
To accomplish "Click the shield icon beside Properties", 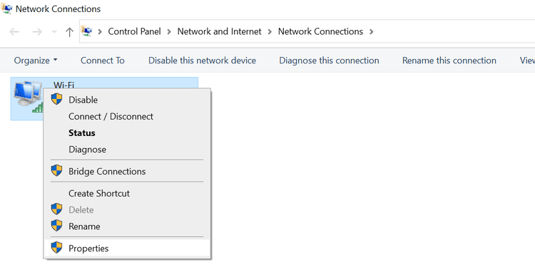I will pyautogui.click(x=56, y=248).
